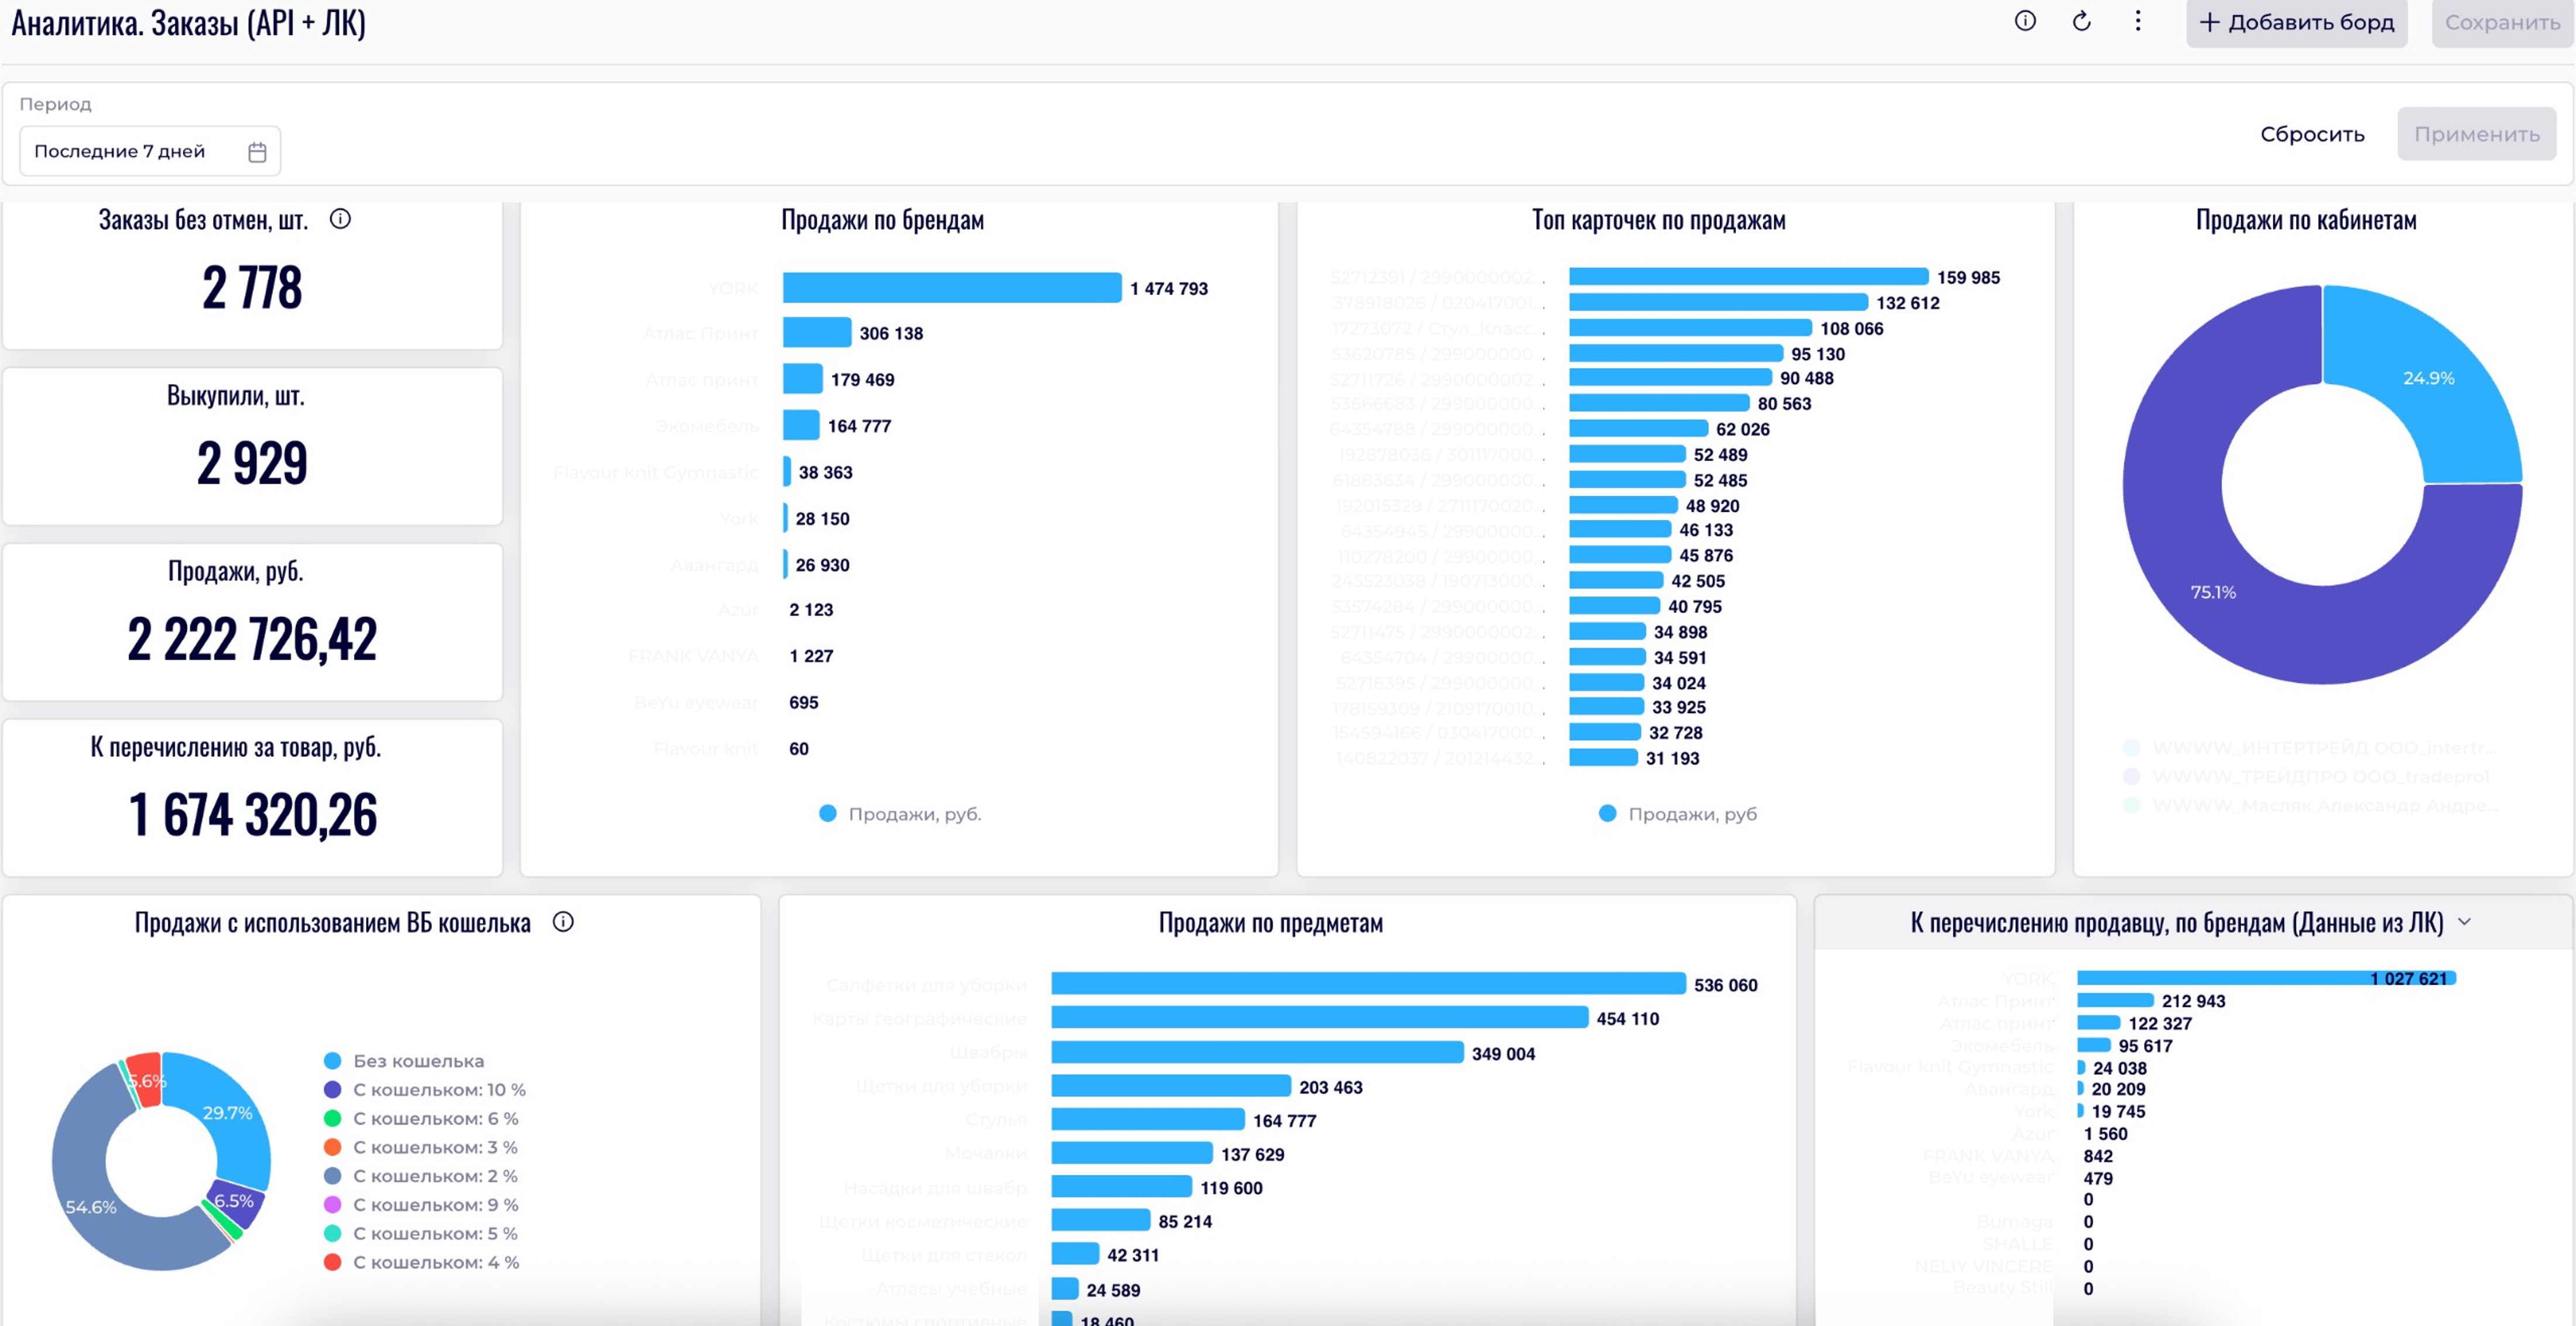Click info icon beside ВБ кошелька title

[x=563, y=922]
